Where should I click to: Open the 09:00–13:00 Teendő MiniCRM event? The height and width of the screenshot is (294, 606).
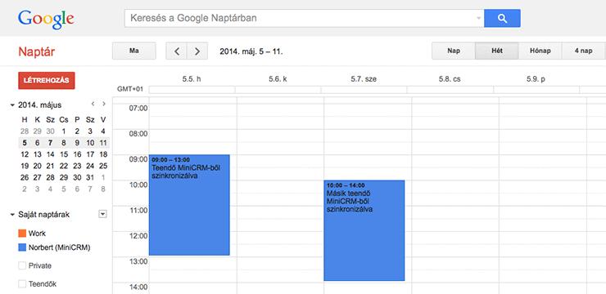point(189,205)
